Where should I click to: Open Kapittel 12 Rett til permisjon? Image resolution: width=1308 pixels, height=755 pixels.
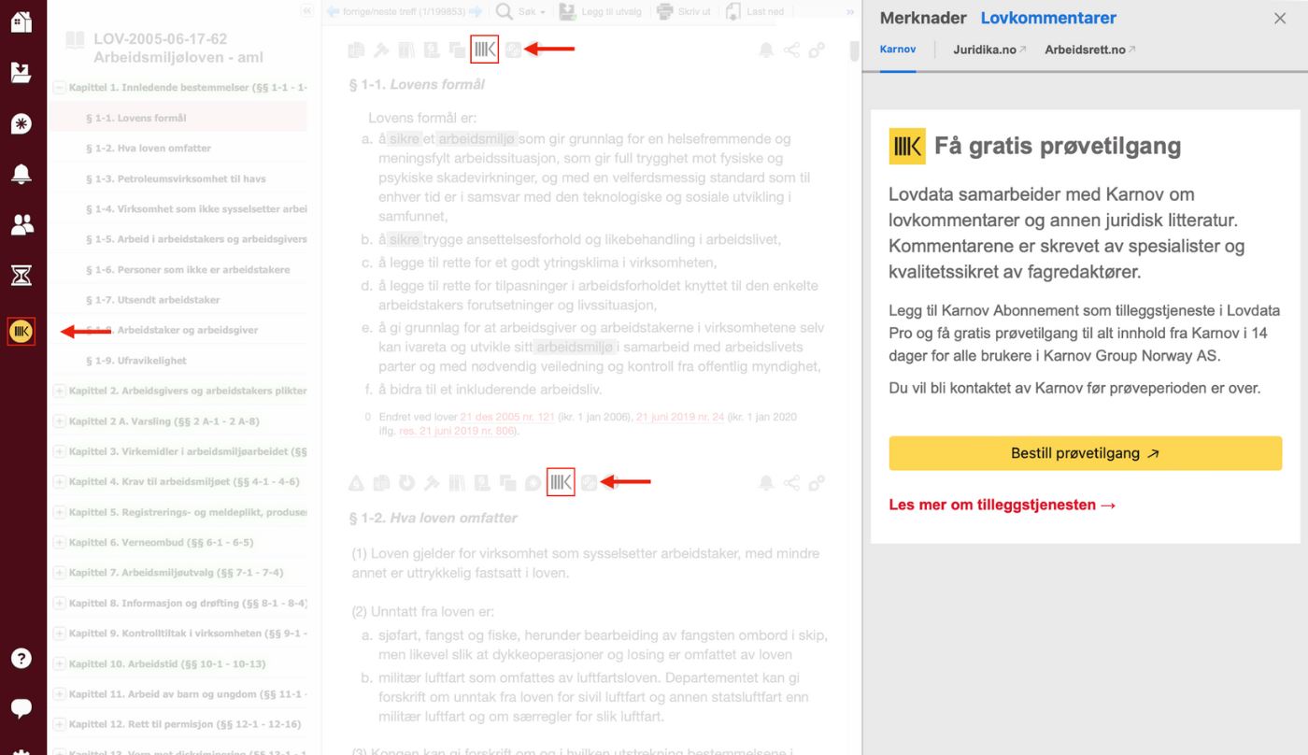[x=185, y=724]
